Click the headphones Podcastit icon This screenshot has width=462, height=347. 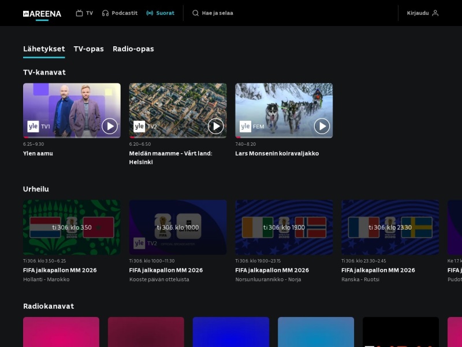pos(105,13)
